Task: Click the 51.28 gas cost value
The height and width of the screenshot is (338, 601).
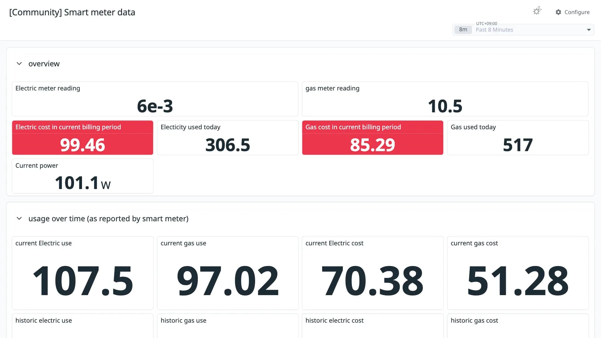Action: point(518,281)
